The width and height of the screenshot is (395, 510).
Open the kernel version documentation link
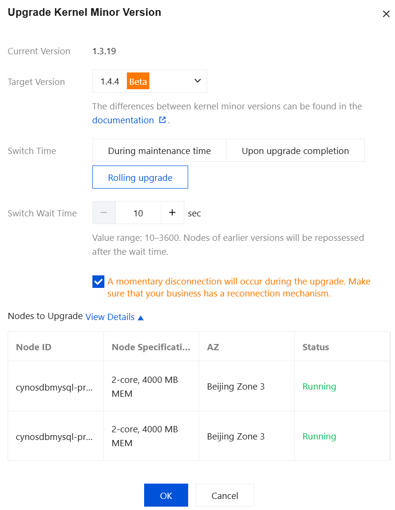point(123,120)
